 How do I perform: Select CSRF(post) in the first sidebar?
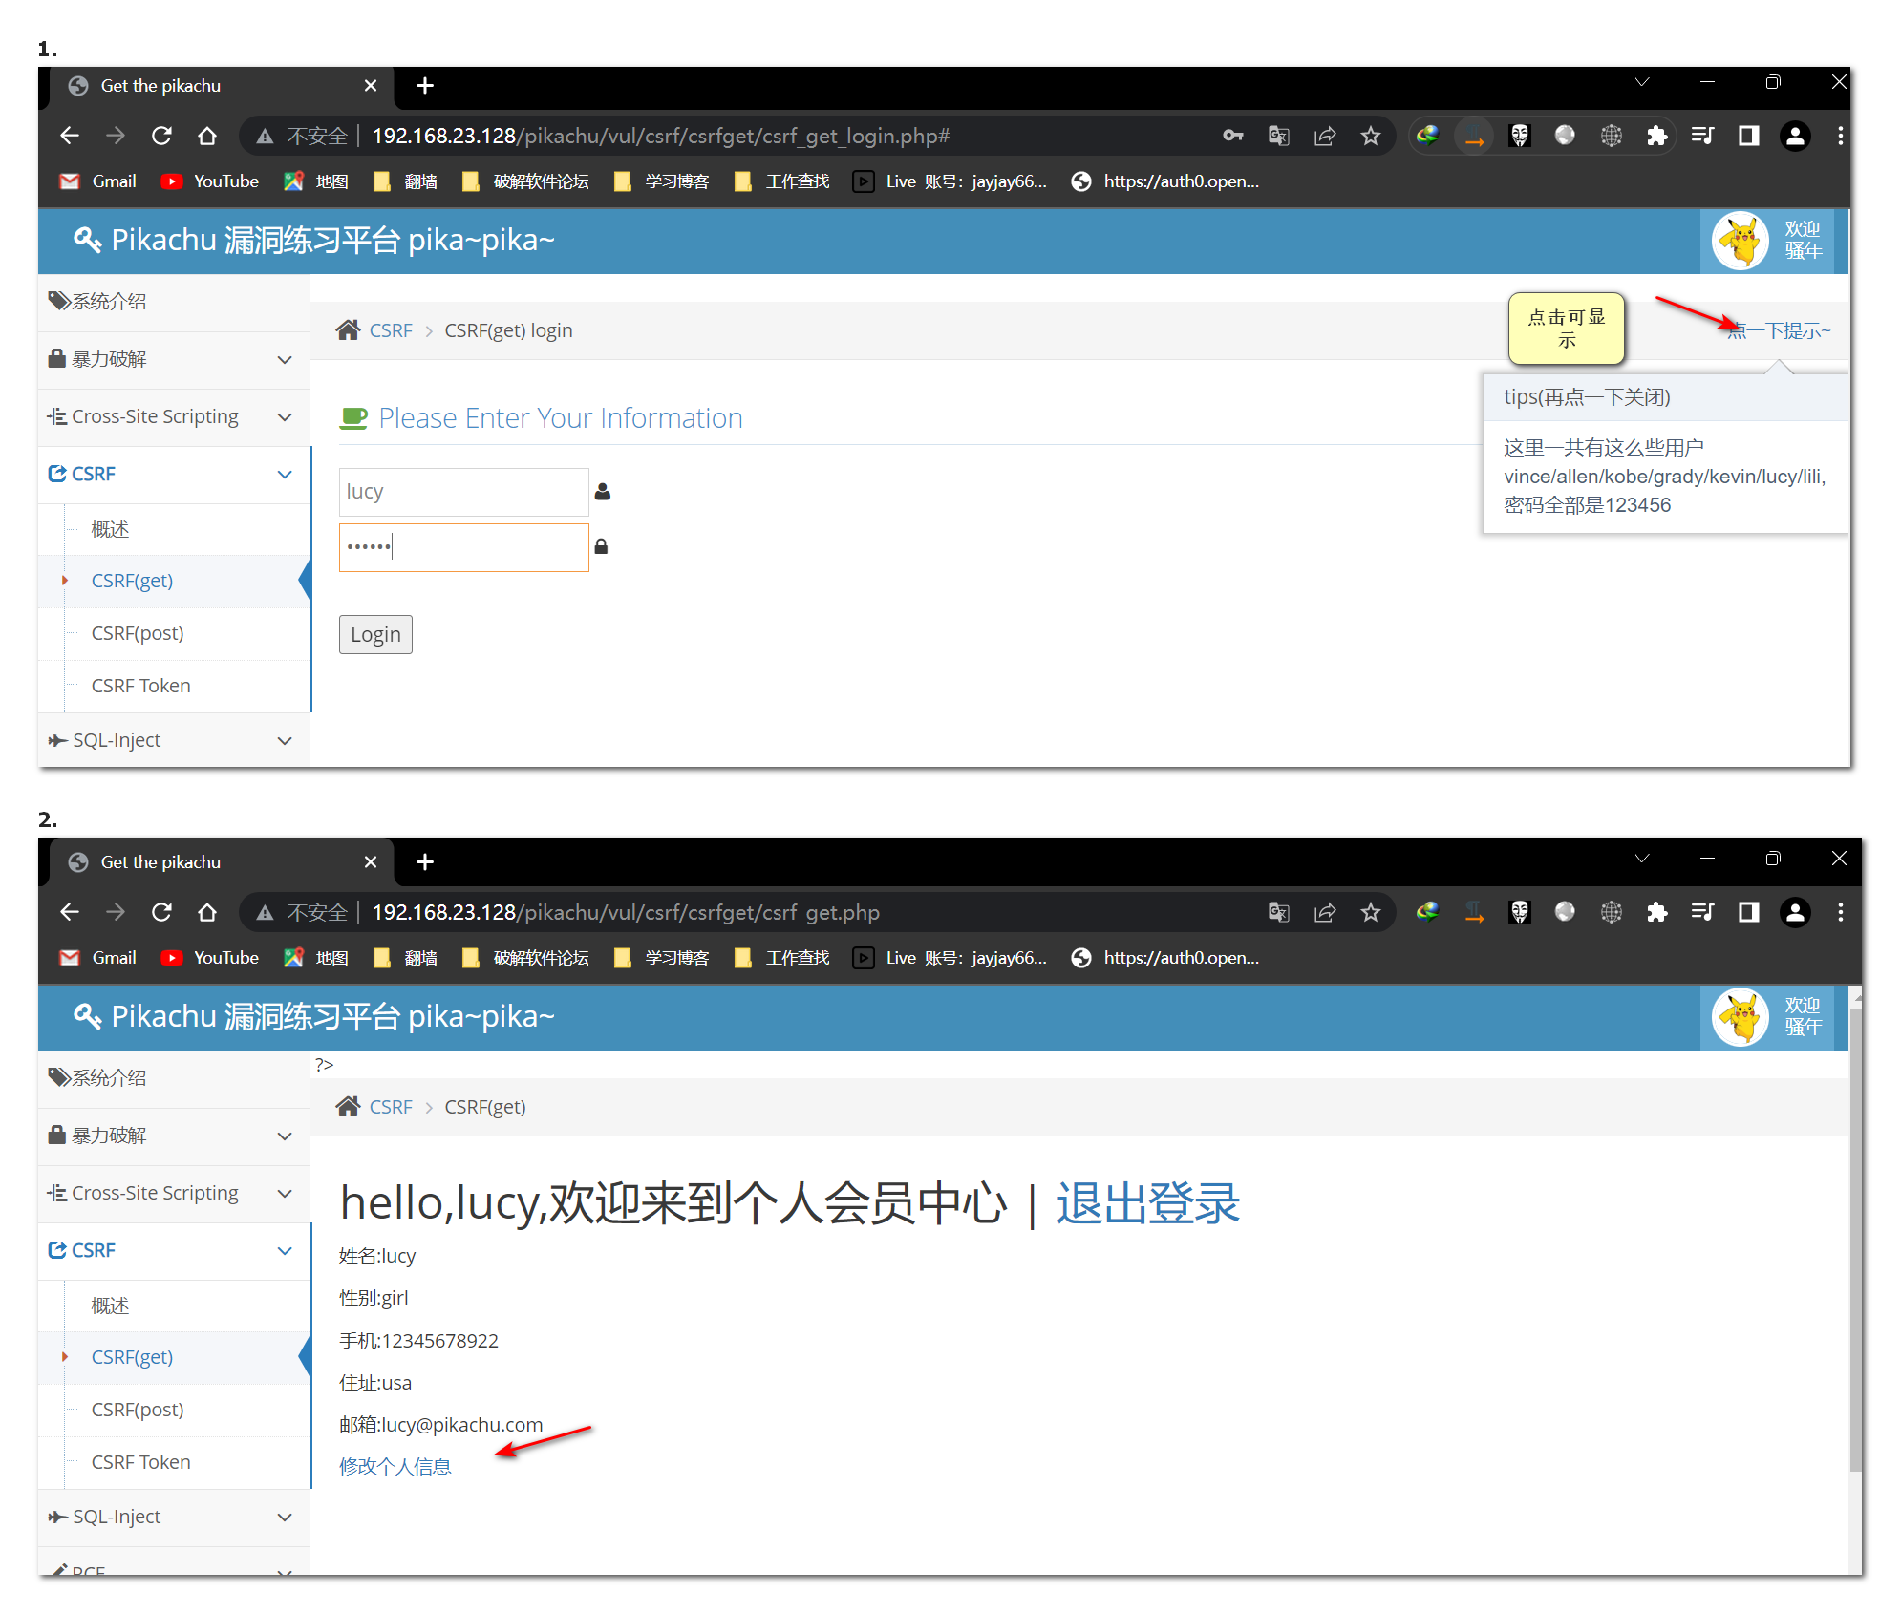(x=138, y=633)
